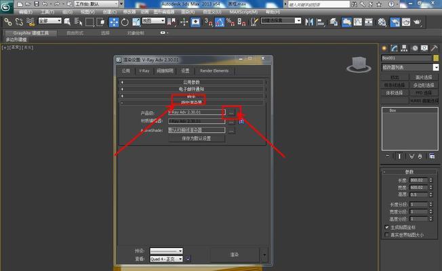
Task: Toggle Real-World Map Size checkbox
Action: coord(386,234)
